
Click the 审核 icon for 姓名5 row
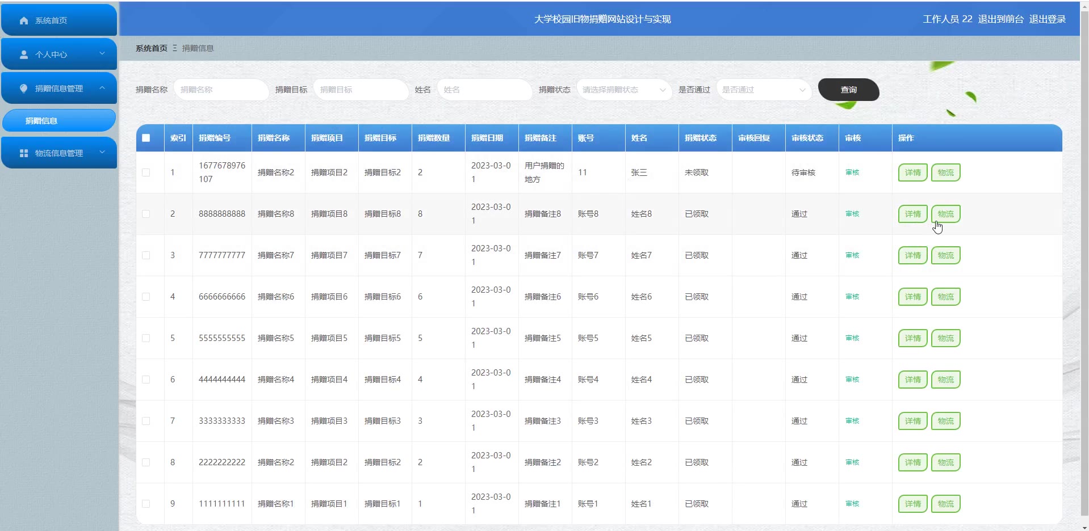[852, 338]
